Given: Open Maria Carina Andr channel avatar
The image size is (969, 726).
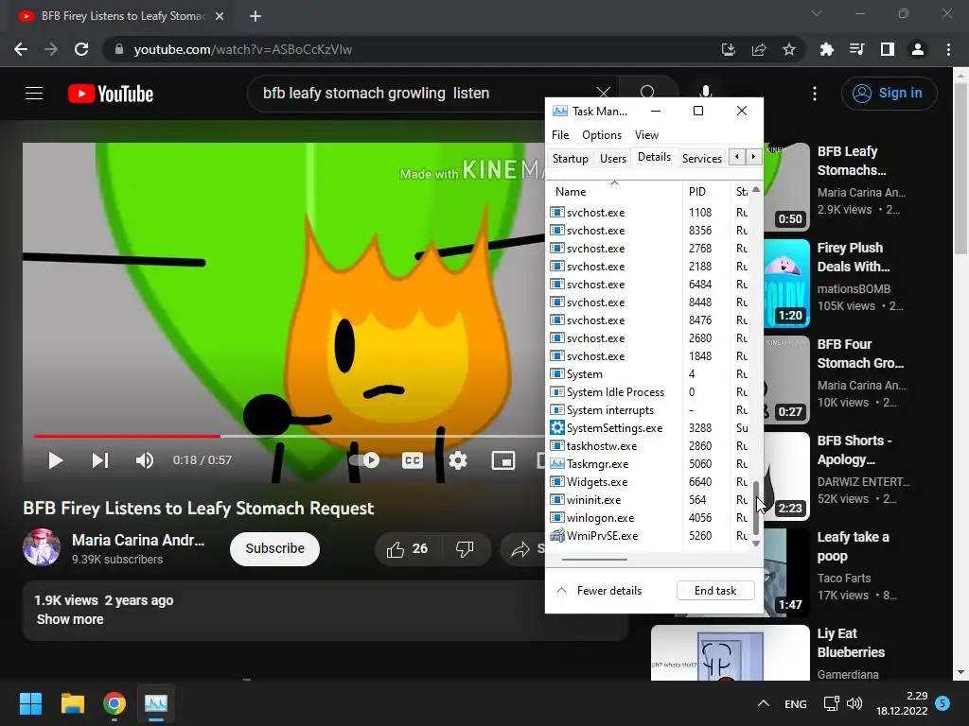Looking at the screenshot, I should click(42, 547).
